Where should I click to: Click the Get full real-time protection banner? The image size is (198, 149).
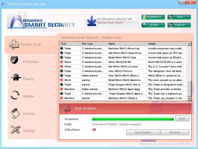pos(111,21)
